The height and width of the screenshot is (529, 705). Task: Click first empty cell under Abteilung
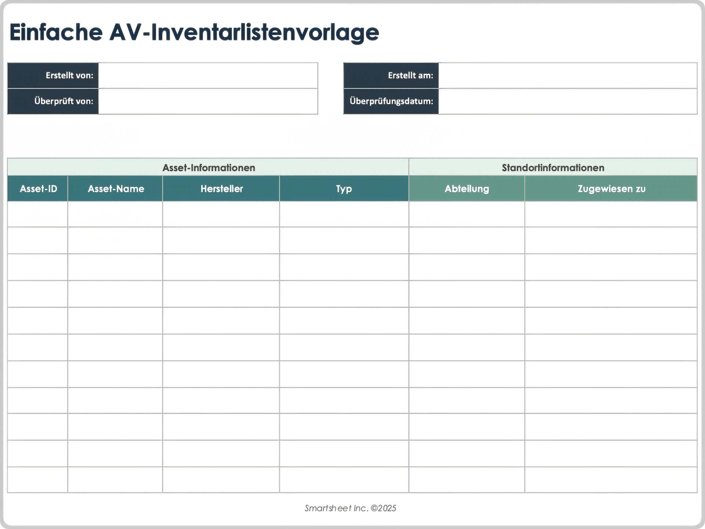(x=467, y=214)
